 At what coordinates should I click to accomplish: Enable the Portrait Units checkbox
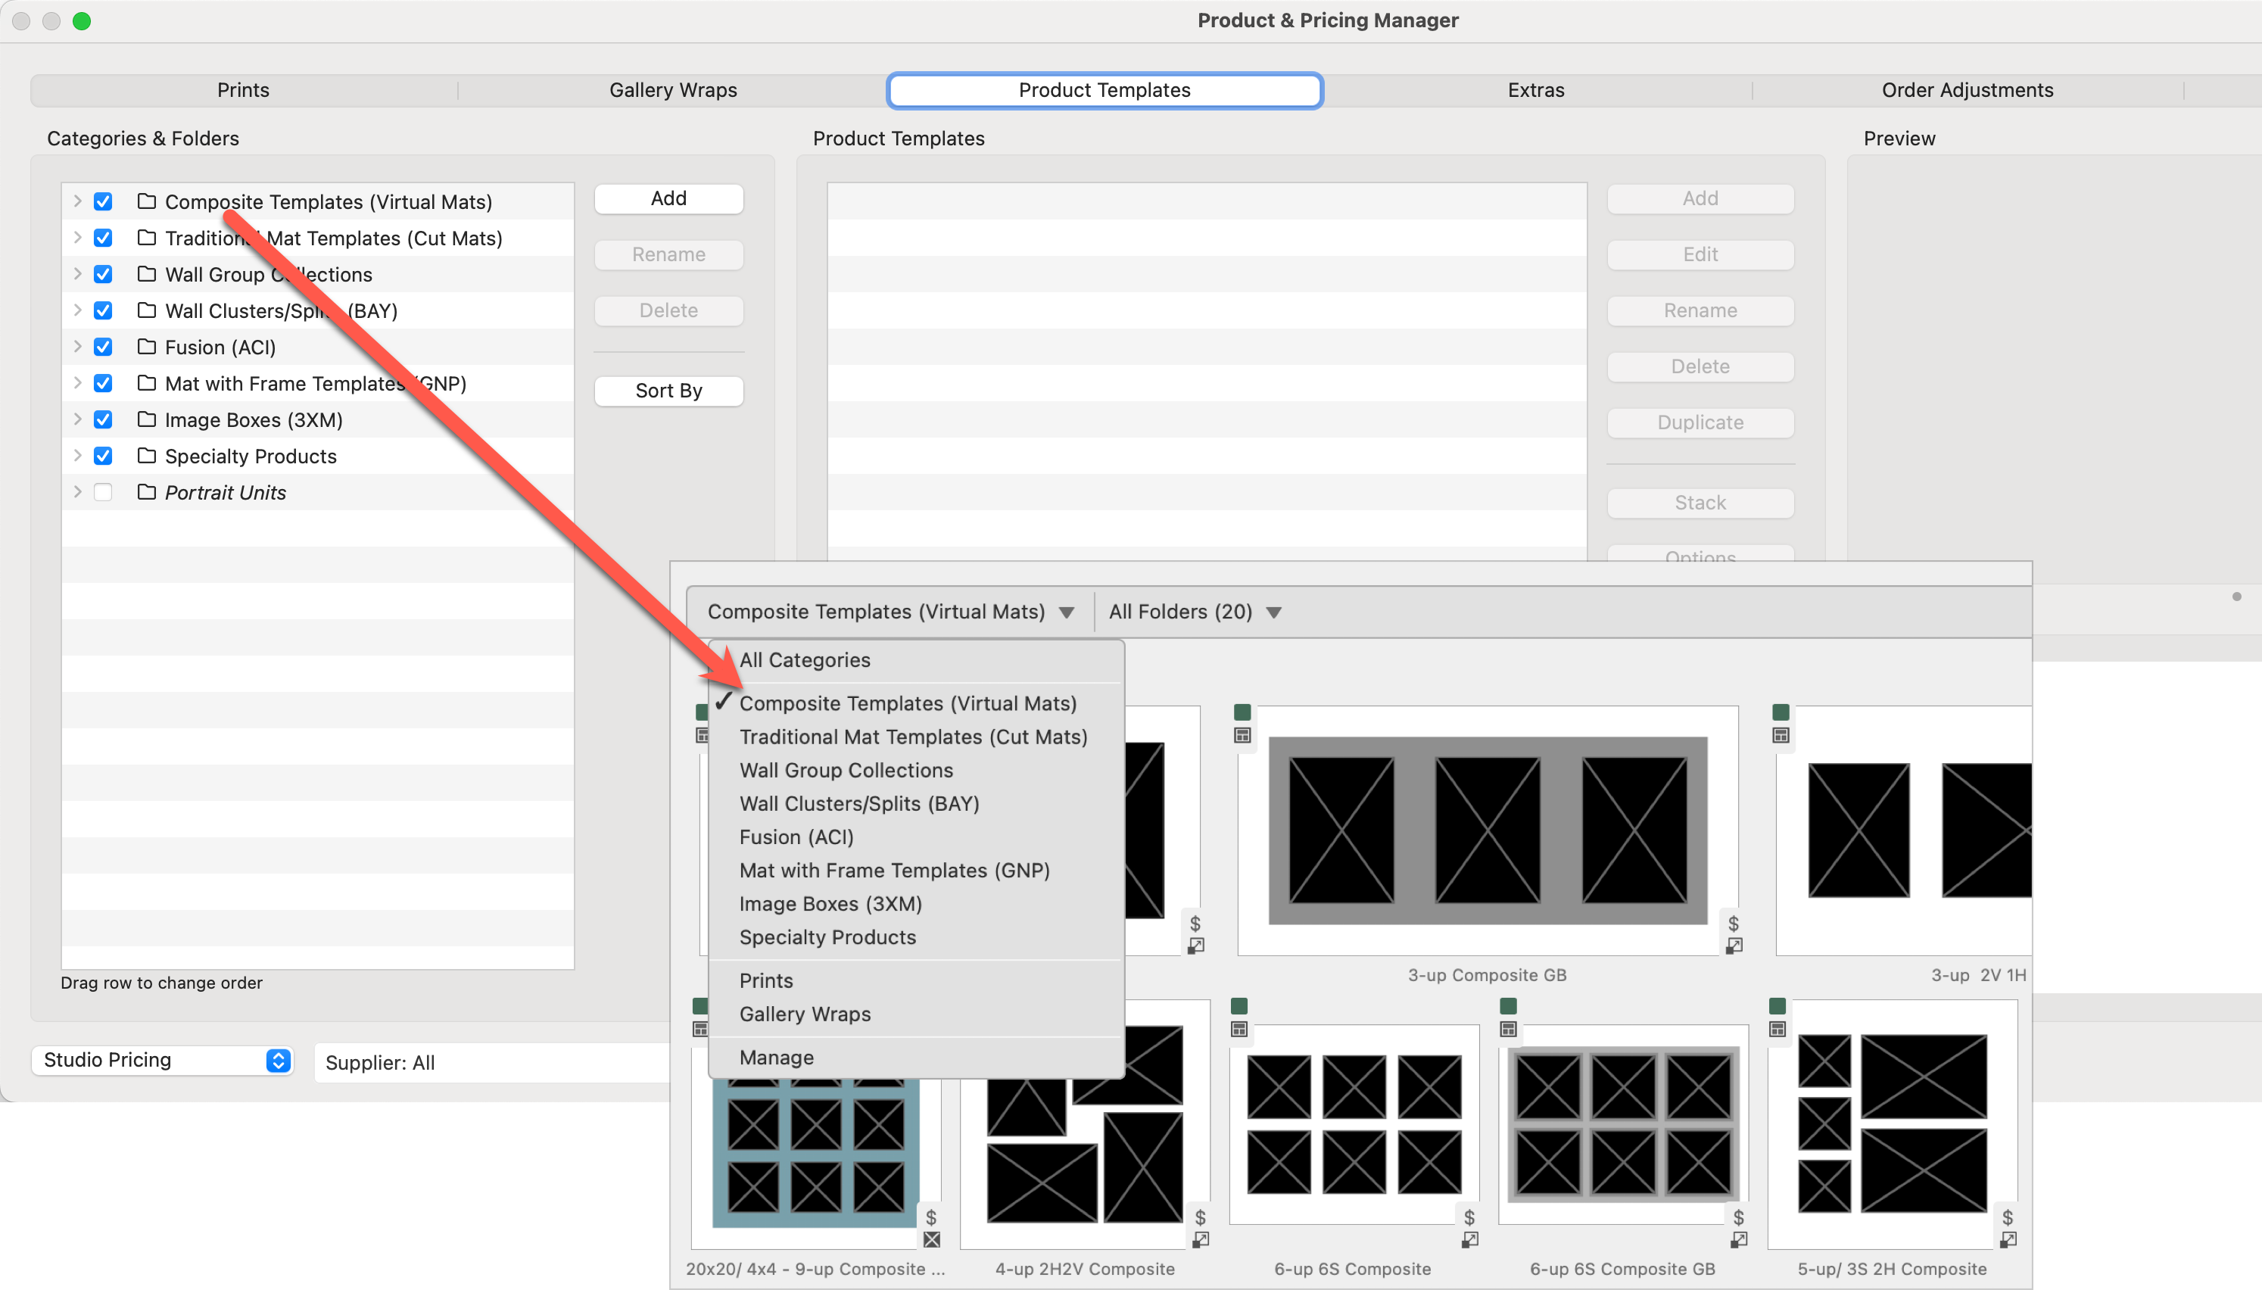tap(103, 493)
